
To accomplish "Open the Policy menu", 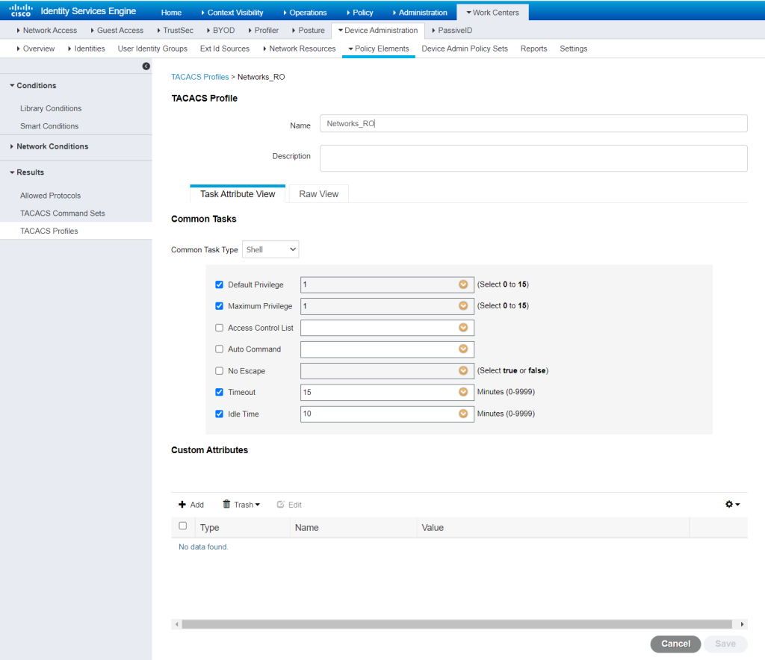I will [x=360, y=12].
